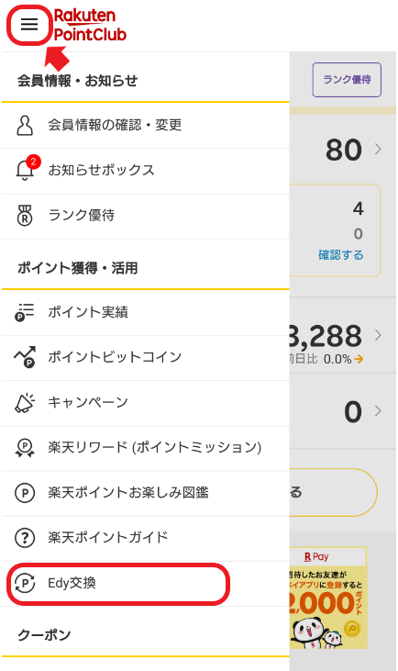Click the point guide question mark icon
398x671 pixels.
pyautogui.click(x=25, y=538)
